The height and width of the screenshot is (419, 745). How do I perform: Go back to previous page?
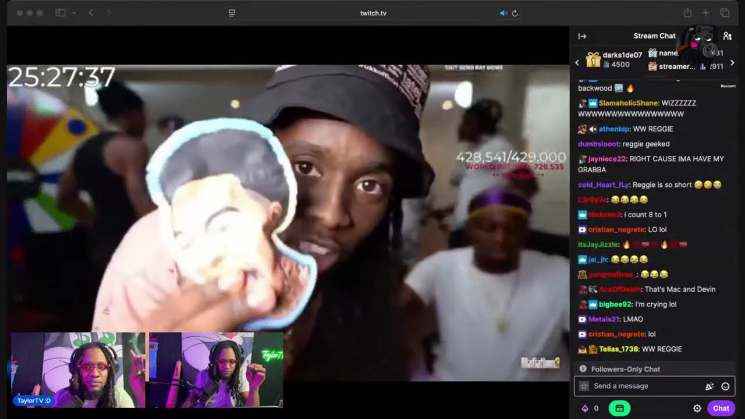91,13
